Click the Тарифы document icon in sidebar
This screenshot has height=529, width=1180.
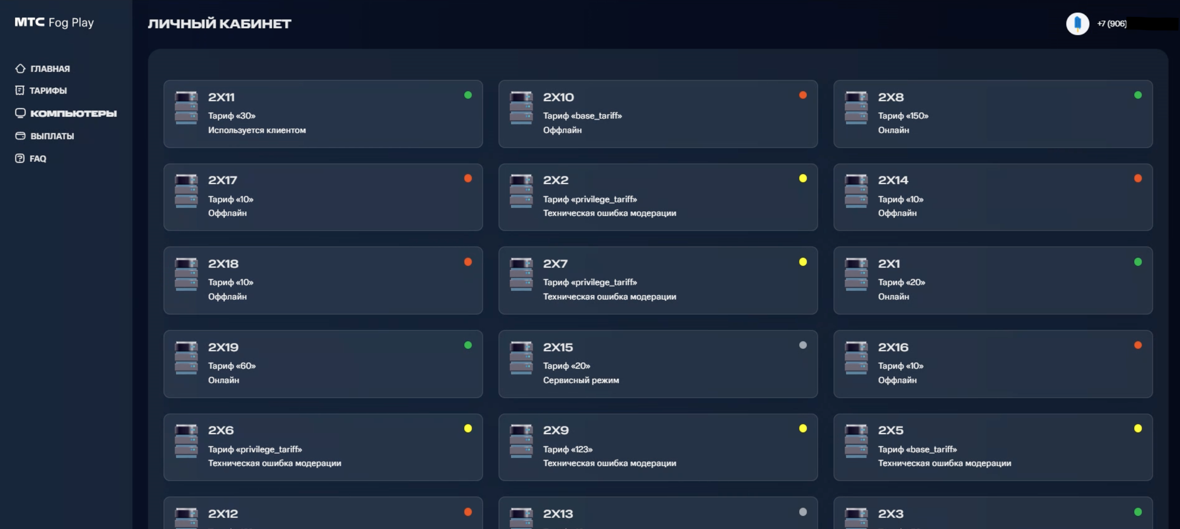pos(20,90)
